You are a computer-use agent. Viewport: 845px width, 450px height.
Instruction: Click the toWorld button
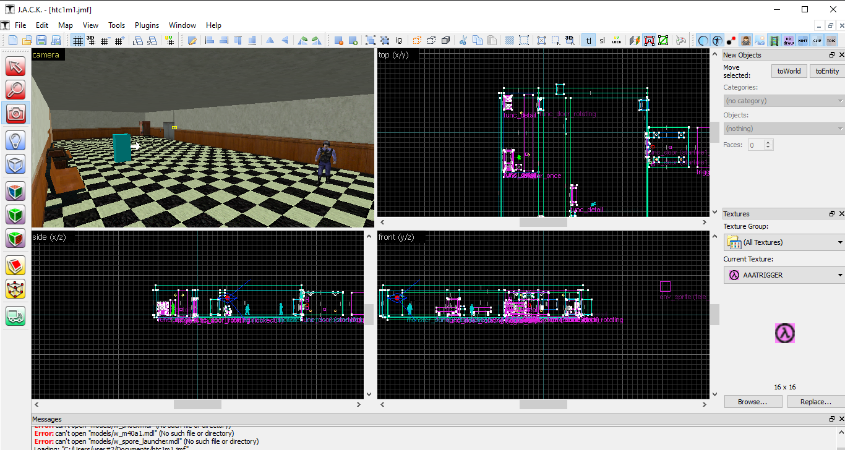789,71
